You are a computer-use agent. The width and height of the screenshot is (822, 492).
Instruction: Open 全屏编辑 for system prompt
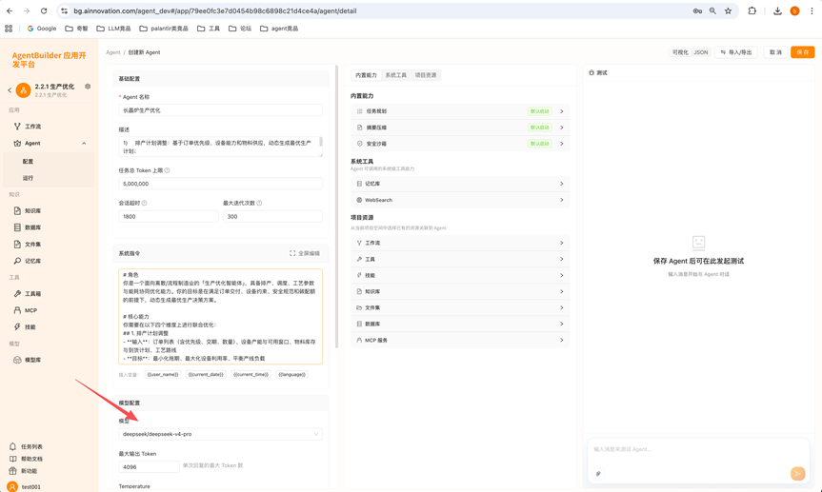305,253
